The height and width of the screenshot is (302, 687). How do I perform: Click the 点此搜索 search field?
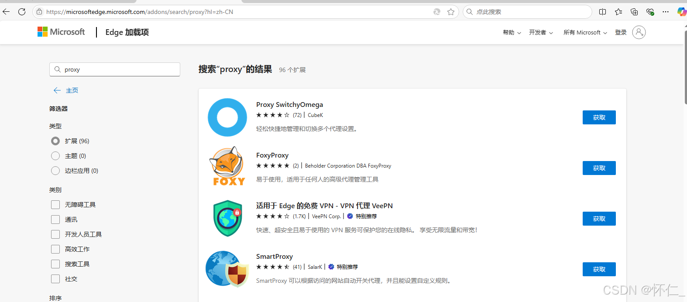[527, 12]
